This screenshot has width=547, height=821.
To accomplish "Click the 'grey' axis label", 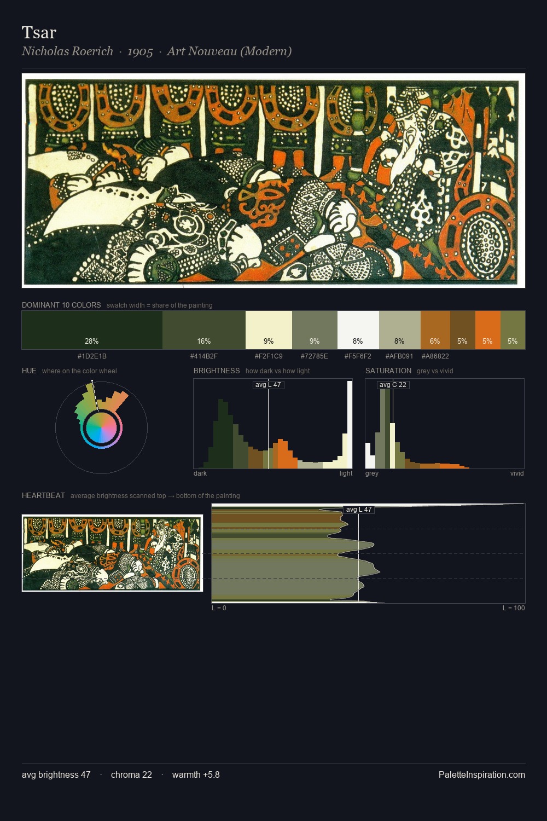I will point(372,473).
